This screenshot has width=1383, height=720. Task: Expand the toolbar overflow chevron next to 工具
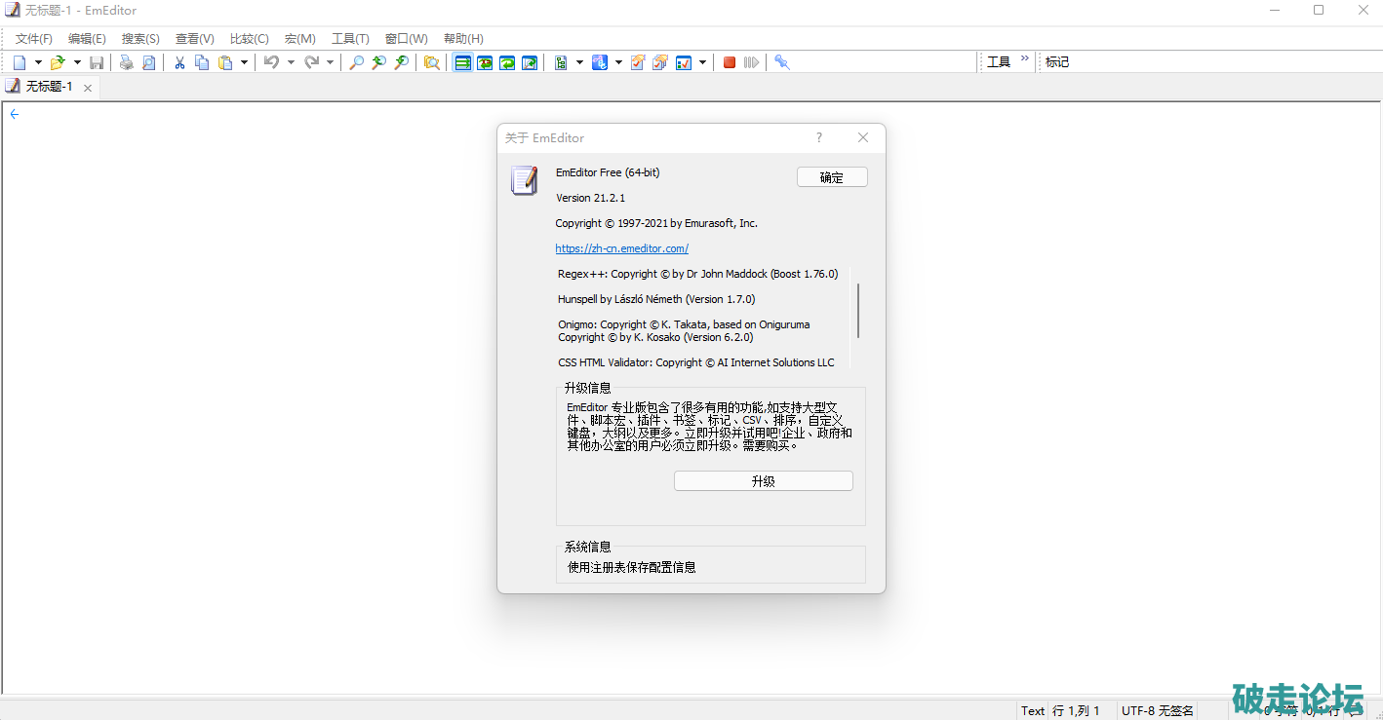click(x=1025, y=59)
